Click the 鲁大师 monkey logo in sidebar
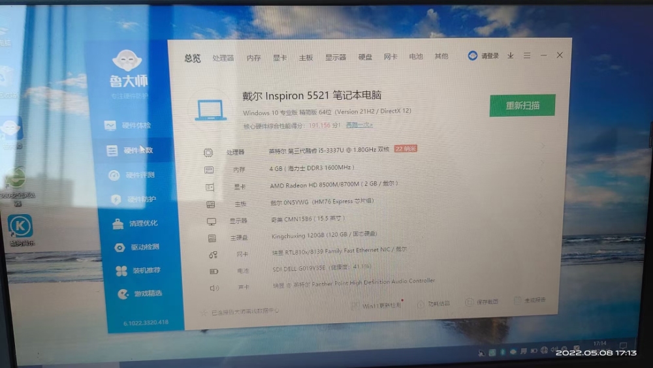 (127, 60)
